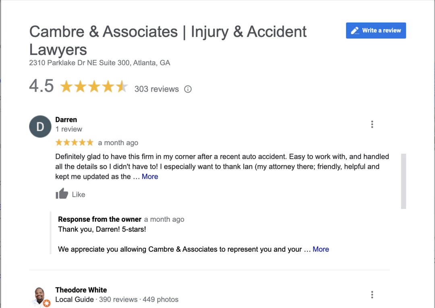Click Theodore White's profile photo
The height and width of the screenshot is (308, 435).
(x=40, y=296)
